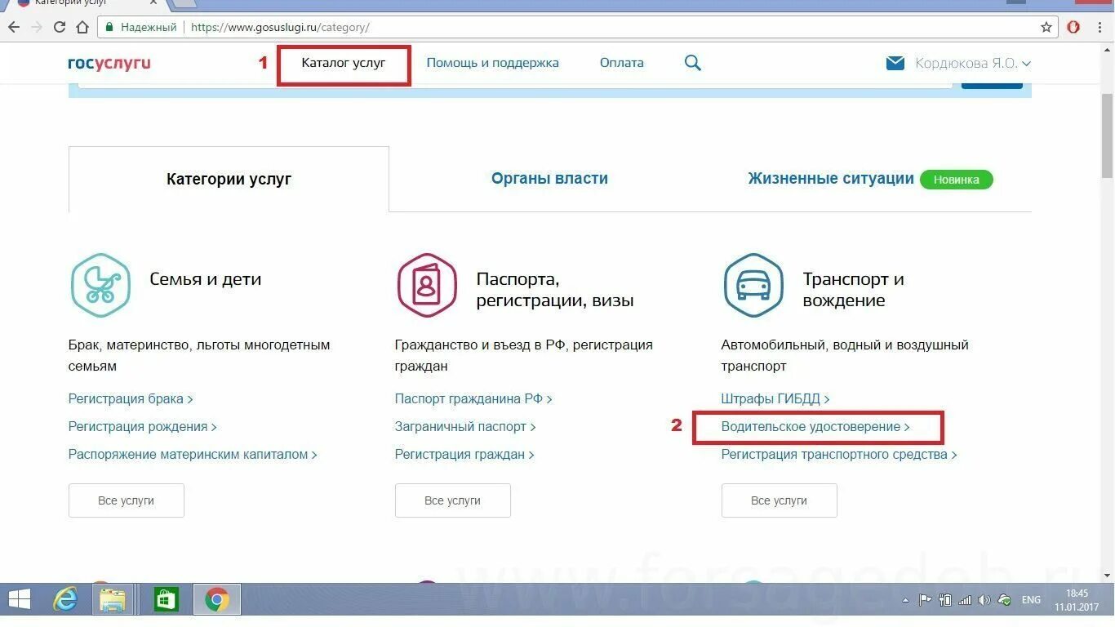Click the secure padlock icon
The image size is (1115, 627).
pos(109,27)
